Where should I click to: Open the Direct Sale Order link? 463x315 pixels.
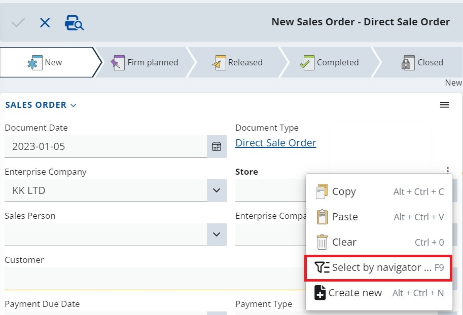click(x=276, y=143)
